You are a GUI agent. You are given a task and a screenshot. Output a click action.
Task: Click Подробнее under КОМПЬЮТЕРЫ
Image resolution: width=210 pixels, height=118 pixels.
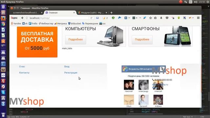tap(75, 39)
